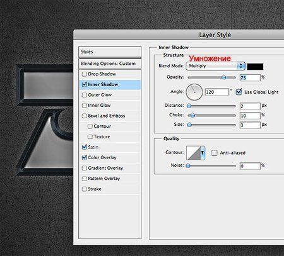Select the Styles header item

click(x=110, y=52)
